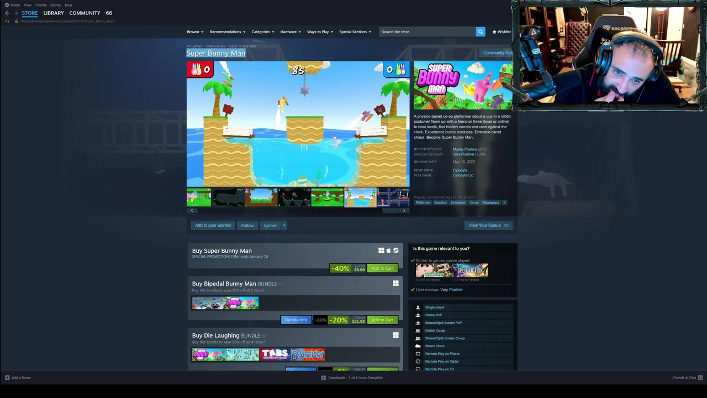Open the Indie Games breadcrumb
The width and height of the screenshot is (707, 398).
[x=215, y=46]
